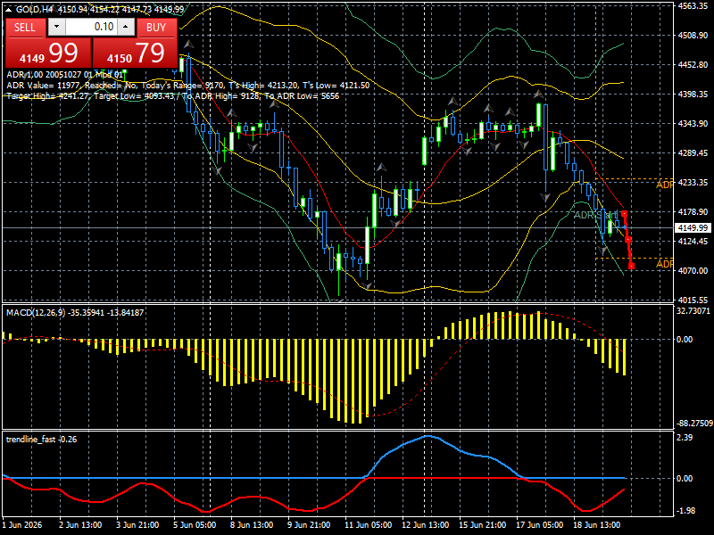
Task: Click the 4015.55 price scale label
Action: click(693, 300)
